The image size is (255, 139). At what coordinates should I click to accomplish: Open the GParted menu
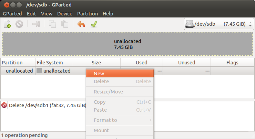[x=12, y=14]
